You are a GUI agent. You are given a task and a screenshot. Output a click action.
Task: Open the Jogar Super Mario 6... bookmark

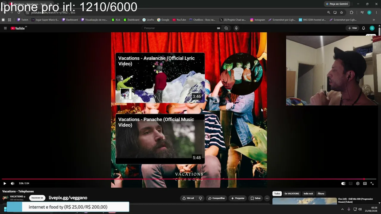(x=45, y=20)
